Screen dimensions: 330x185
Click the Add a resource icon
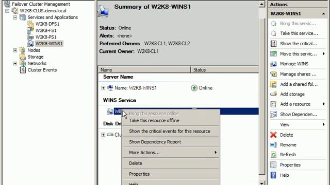click(x=273, y=104)
